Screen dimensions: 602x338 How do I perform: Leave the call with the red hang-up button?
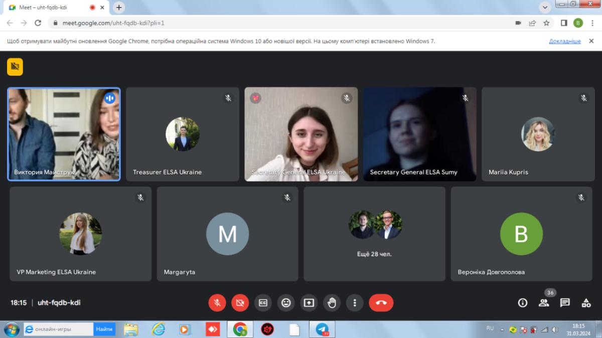pyautogui.click(x=381, y=303)
